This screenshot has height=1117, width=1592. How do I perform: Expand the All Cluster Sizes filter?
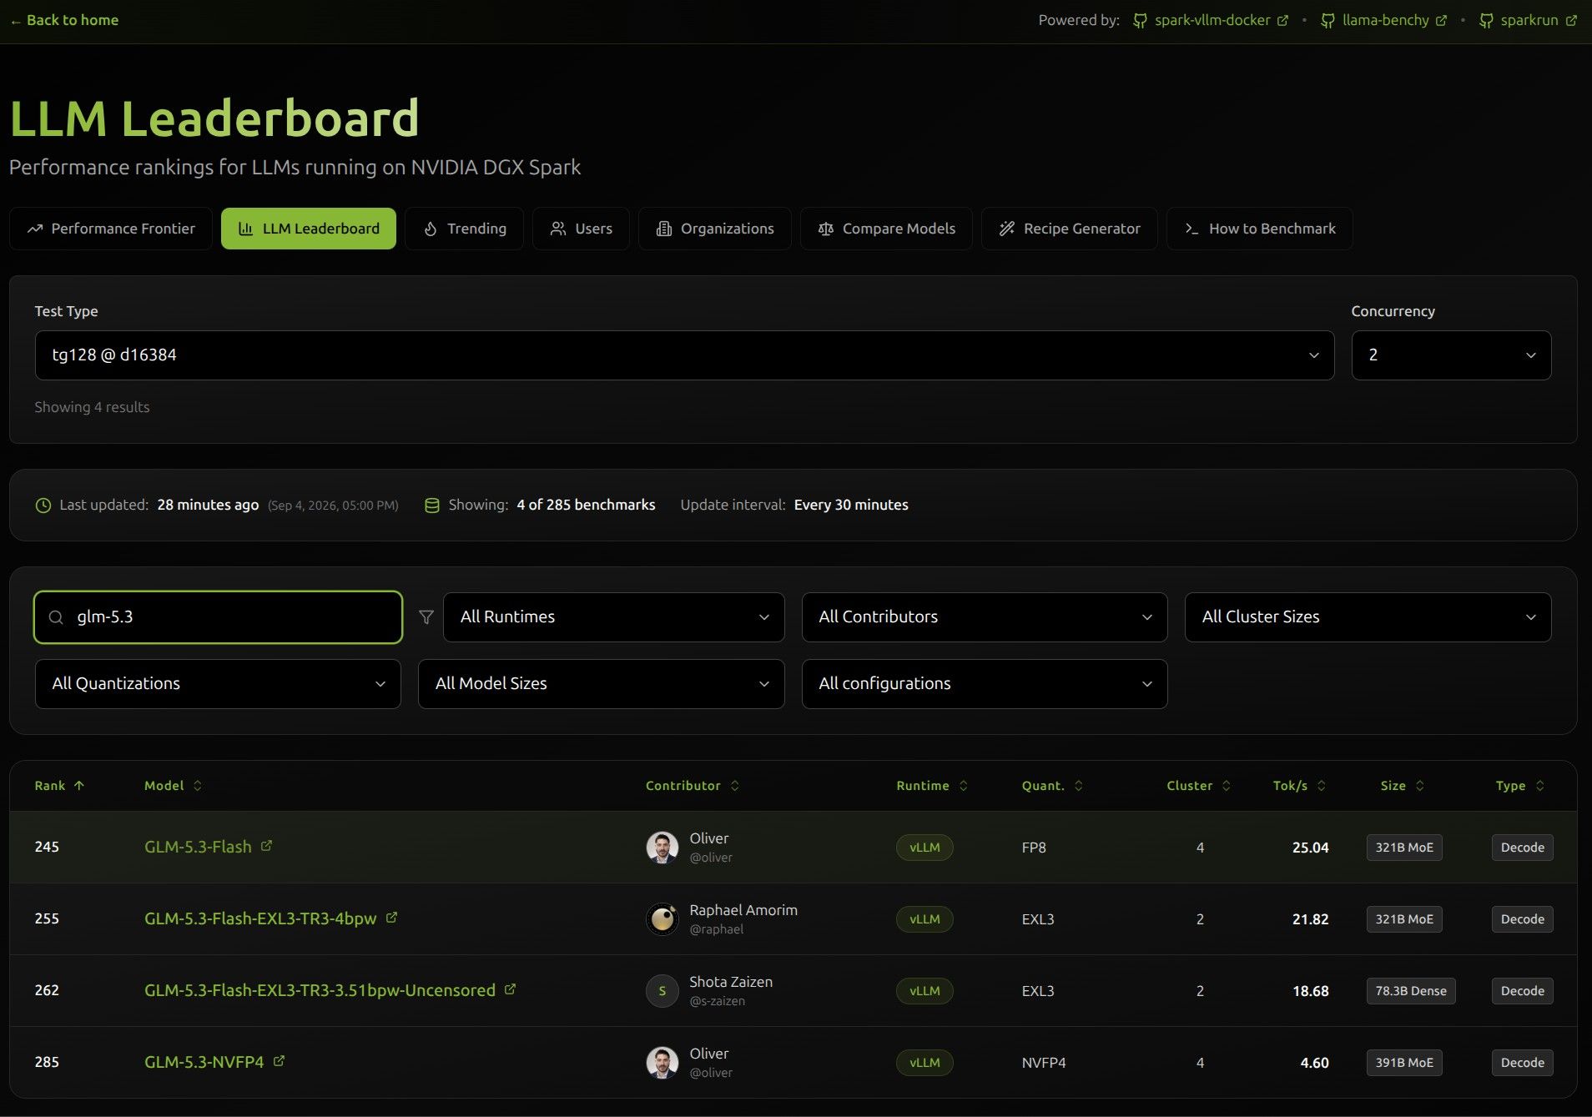pyautogui.click(x=1368, y=617)
